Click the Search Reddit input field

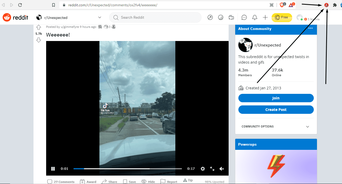pos(158,17)
